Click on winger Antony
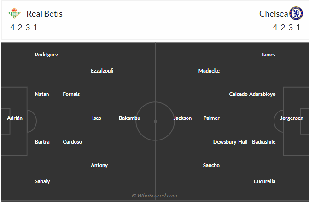This screenshot has height=202, width=309. [99, 165]
